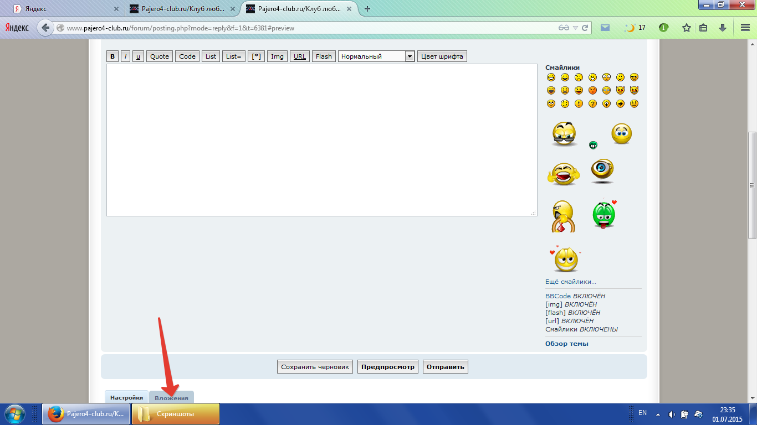Viewport: 757px width, 425px height.
Task: Reload page using the refresh icon
Action: point(585,28)
